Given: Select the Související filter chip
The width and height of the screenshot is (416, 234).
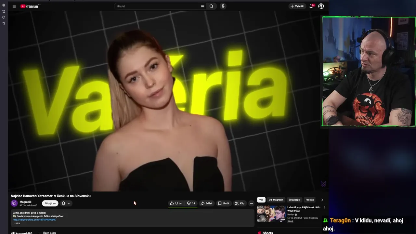Looking at the screenshot, I should (294, 200).
